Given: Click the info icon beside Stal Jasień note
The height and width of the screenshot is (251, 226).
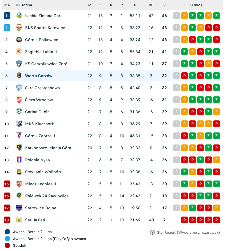Looking at the screenshot, I should point(152,232).
